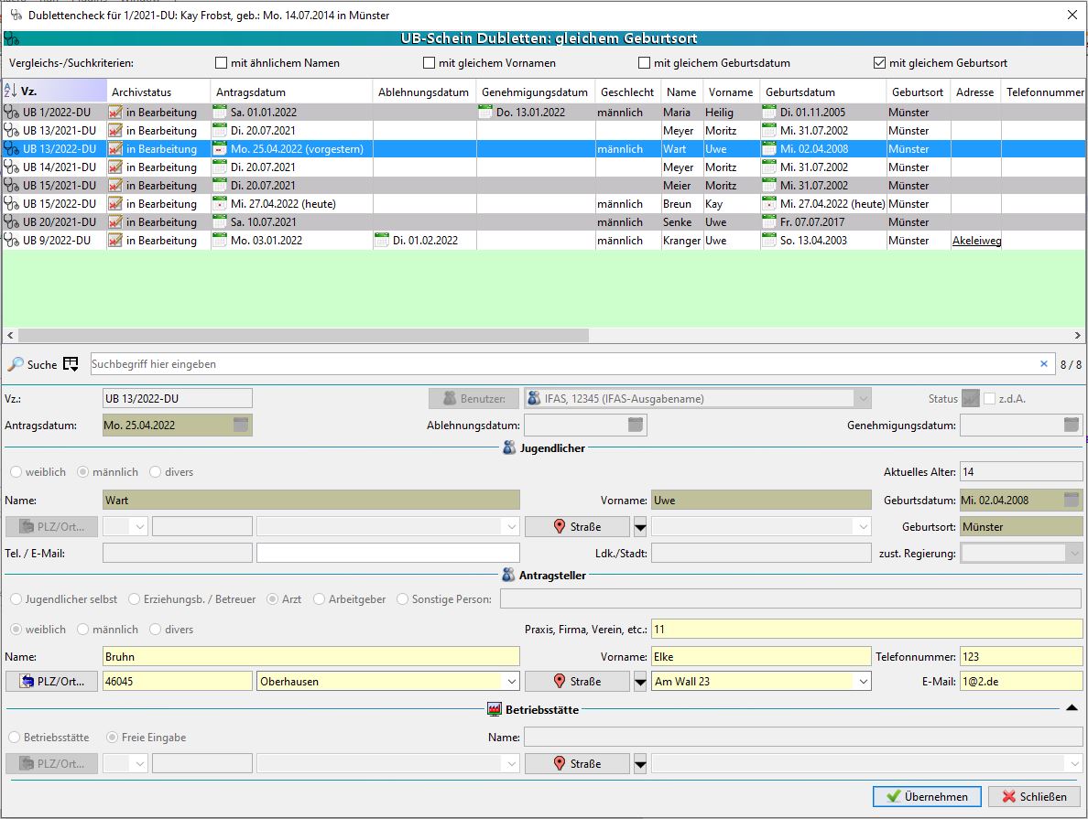The height and width of the screenshot is (819, 1088).
Task: Tick 'mit gleichem Geburtsdatum' checkbox
Action: [x=645, y=63]
